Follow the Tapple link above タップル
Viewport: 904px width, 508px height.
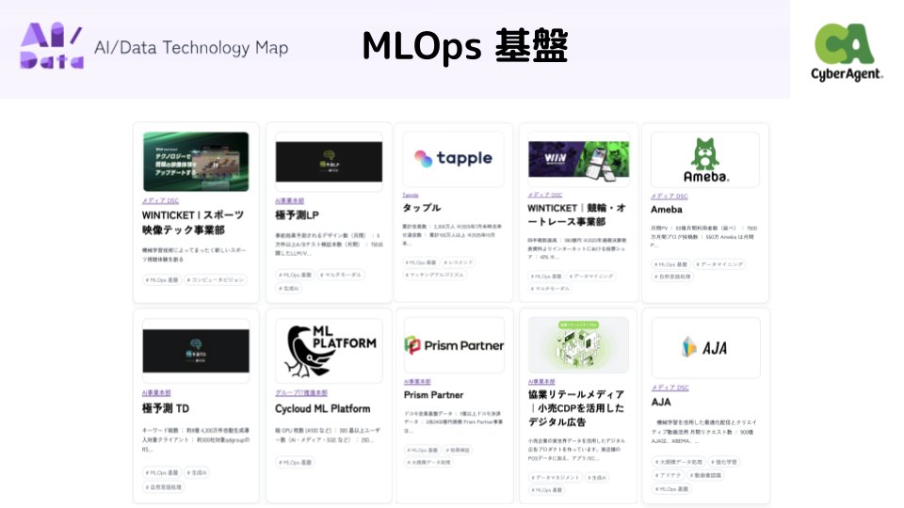tap(411, 196)
